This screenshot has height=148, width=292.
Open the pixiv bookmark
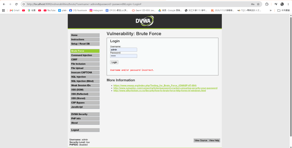click(x=62, y=10)
